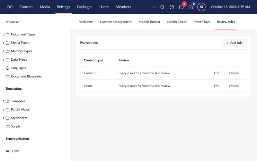This screenshot has width=257, height=161.
Task: Expand the Templates tree node
Action: click(4, 101)
